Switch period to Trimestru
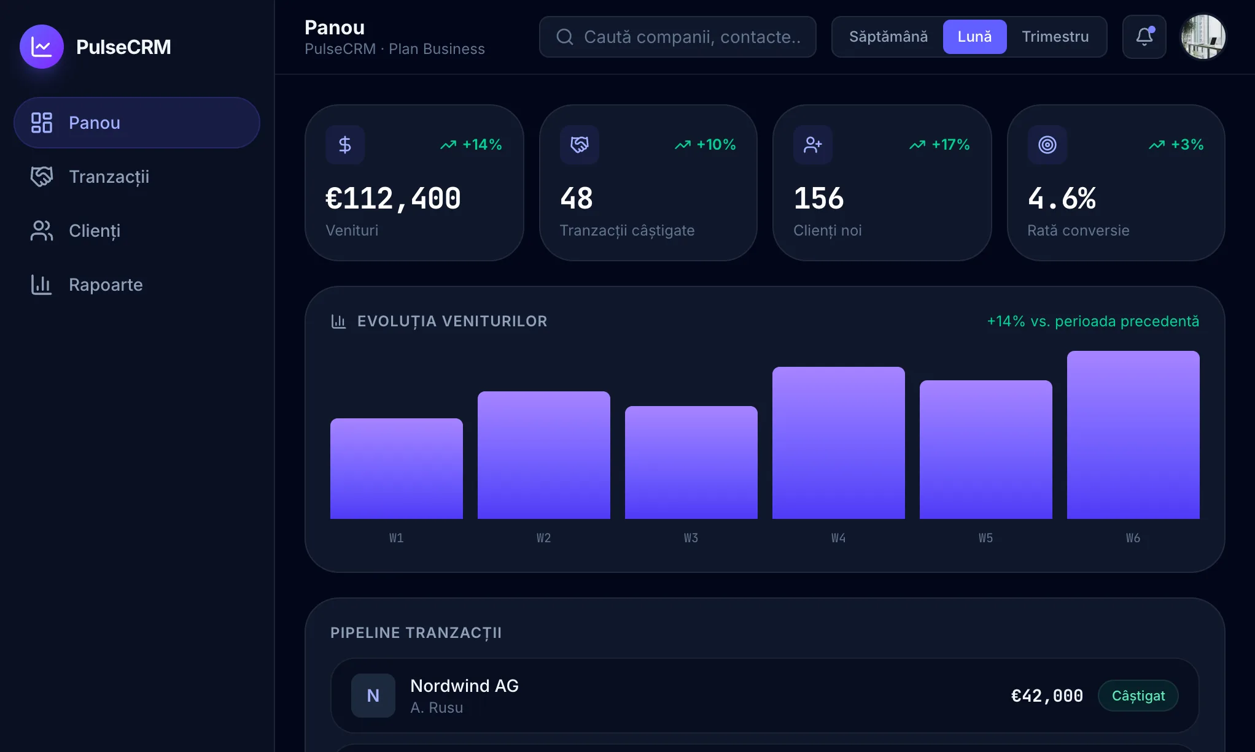Screen dimensions: 1255x752 click(1055, 37)
